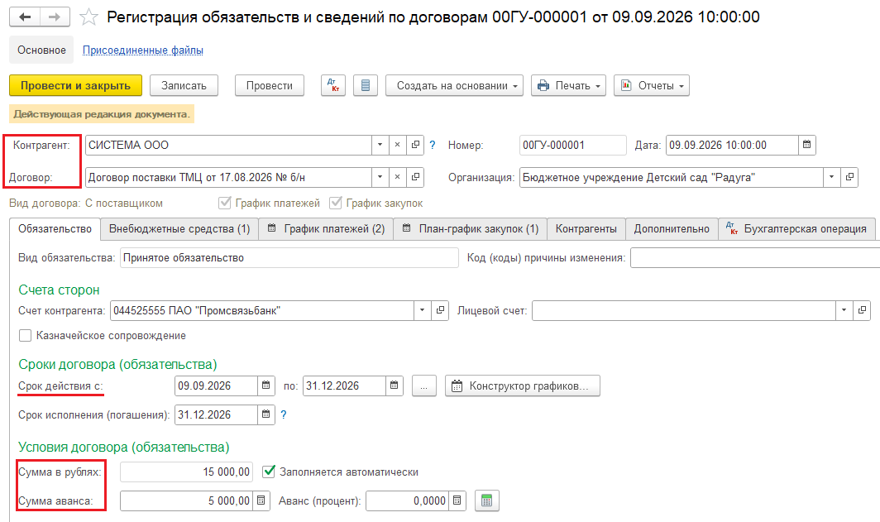This screenshot has width=880, height=522.
Task: Show the Дт/Кт accounting entries toolbar icon
Action: [333, 85]
